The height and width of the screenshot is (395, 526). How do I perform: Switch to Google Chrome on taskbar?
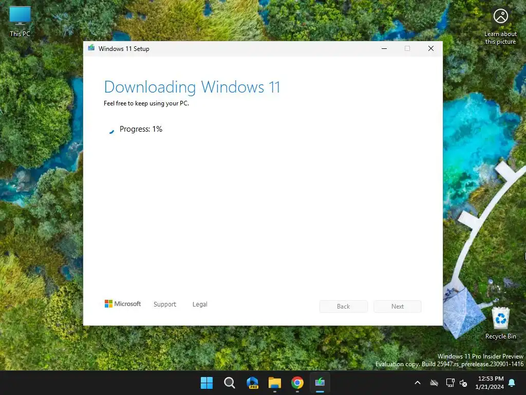297,383
